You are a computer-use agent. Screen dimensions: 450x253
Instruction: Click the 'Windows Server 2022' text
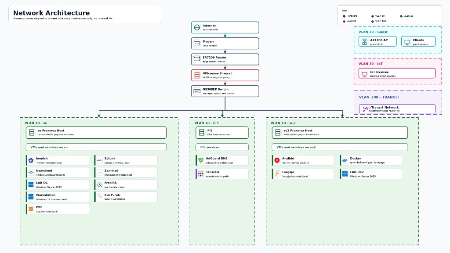point(49,187)
